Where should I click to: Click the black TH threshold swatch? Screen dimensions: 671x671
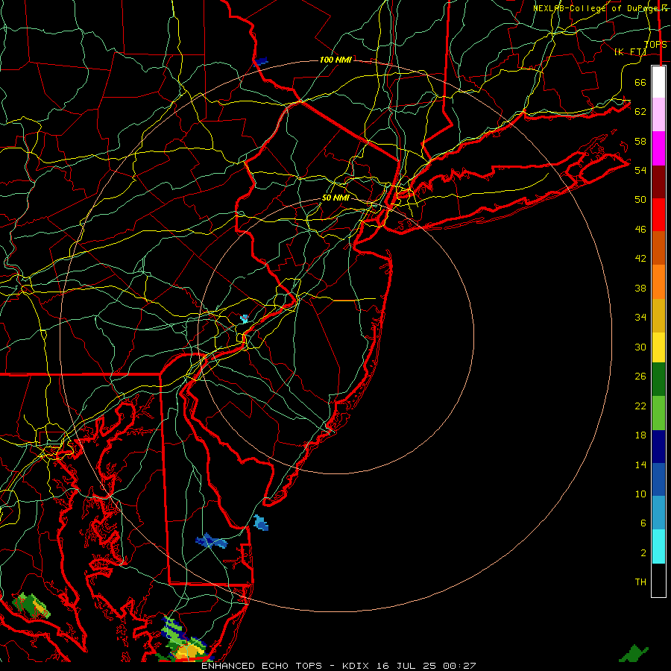pyautogui.click(x=658, y=580)
